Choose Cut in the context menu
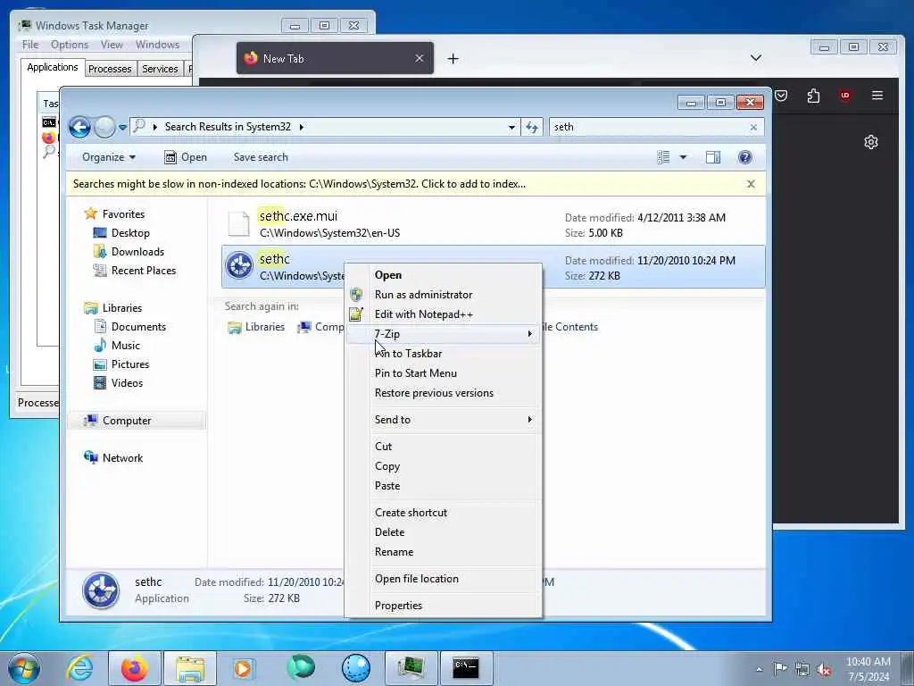This screenshot has height=686, width=914. click(x=444, y=447)
